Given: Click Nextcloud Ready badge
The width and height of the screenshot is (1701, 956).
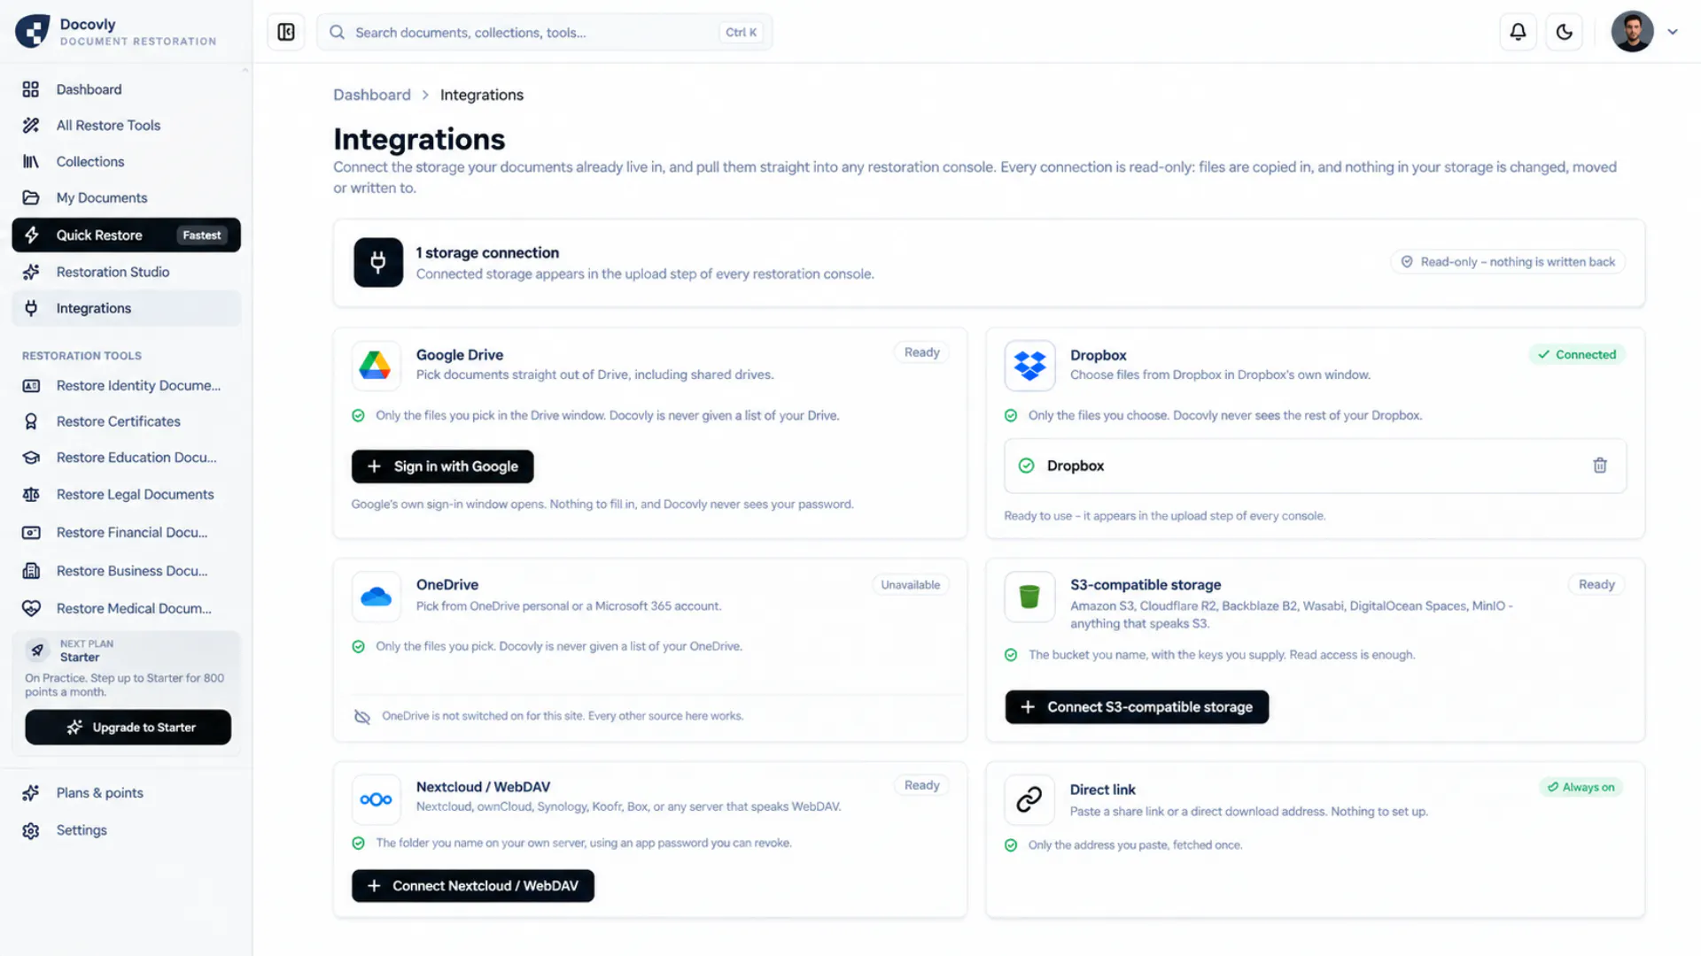Looking at the screenshot, I should (921, 786).
